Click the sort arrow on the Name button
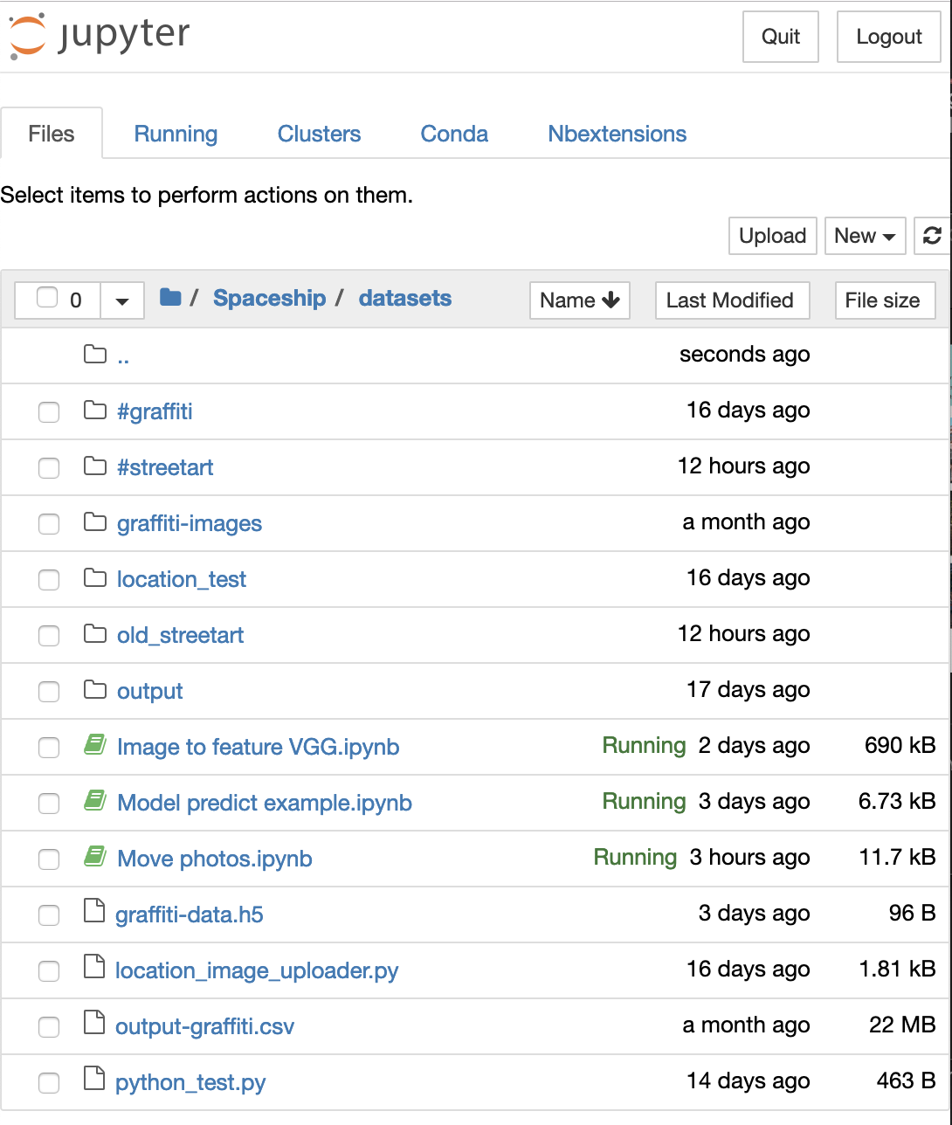 tap(611, 300)
